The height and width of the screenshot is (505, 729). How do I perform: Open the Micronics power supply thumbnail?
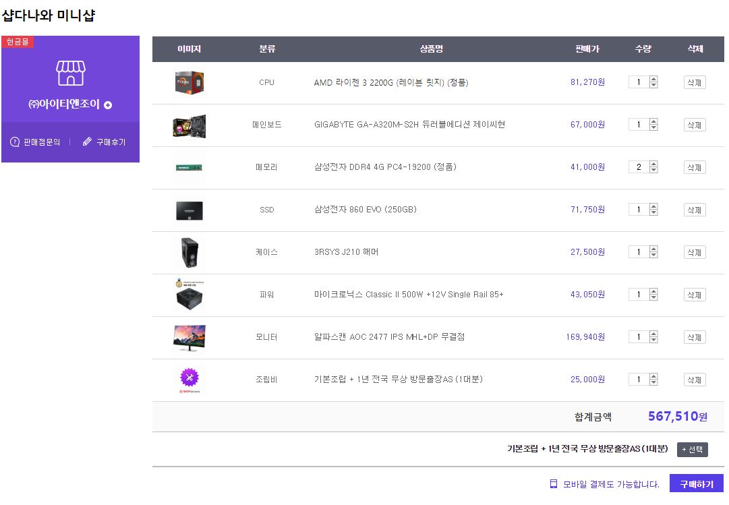coord(189,295)
